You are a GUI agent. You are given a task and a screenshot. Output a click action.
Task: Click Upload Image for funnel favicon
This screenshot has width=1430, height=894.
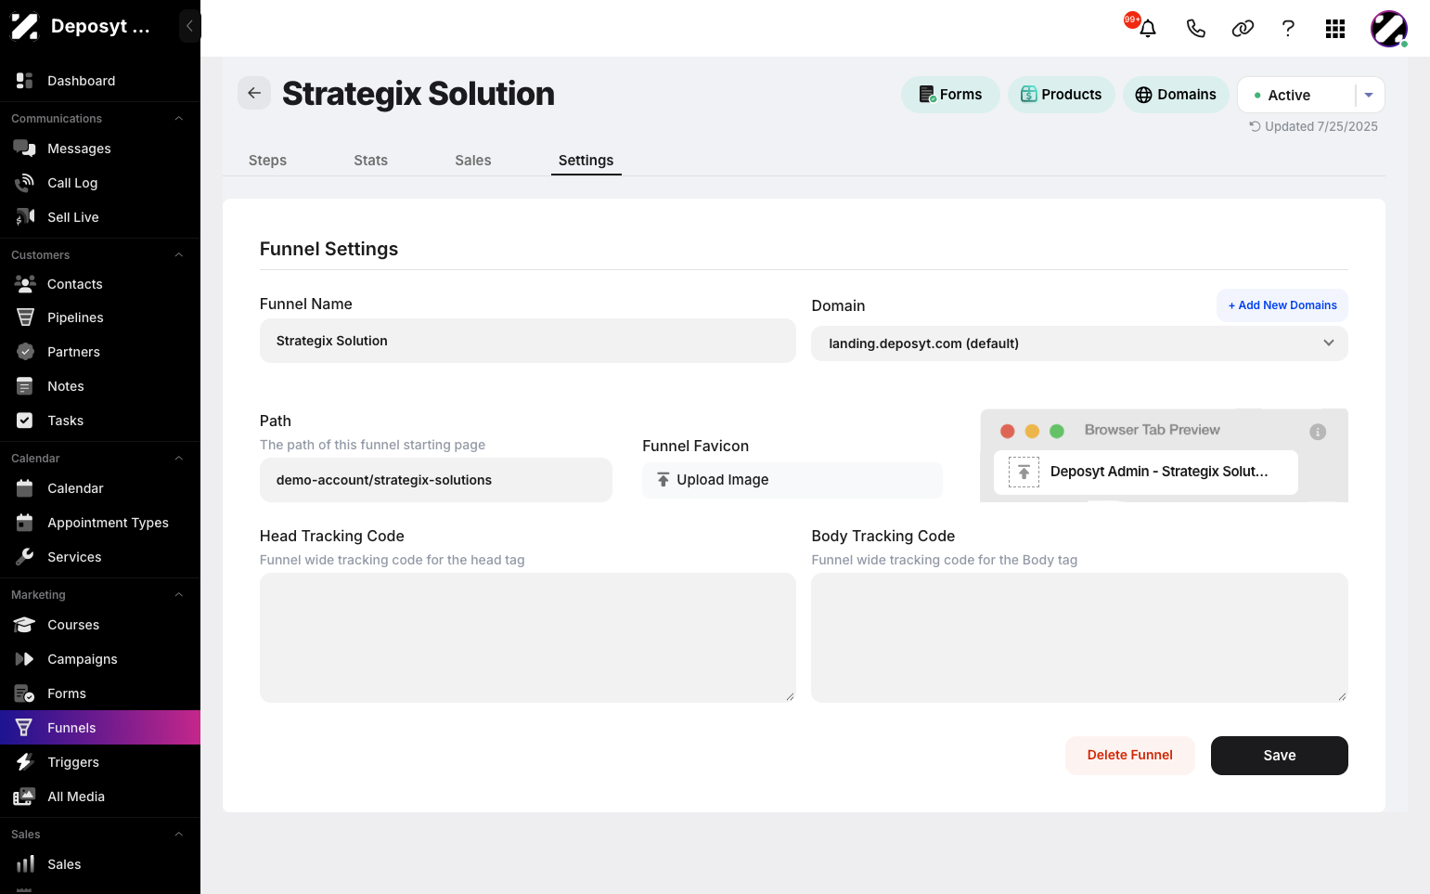point(792,480)
